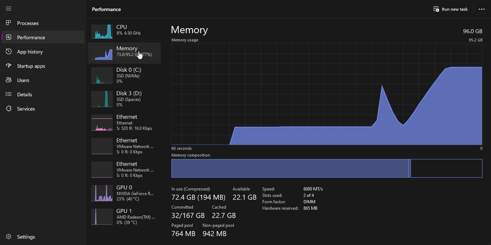Open the Services tab

[x=43, y=109]
